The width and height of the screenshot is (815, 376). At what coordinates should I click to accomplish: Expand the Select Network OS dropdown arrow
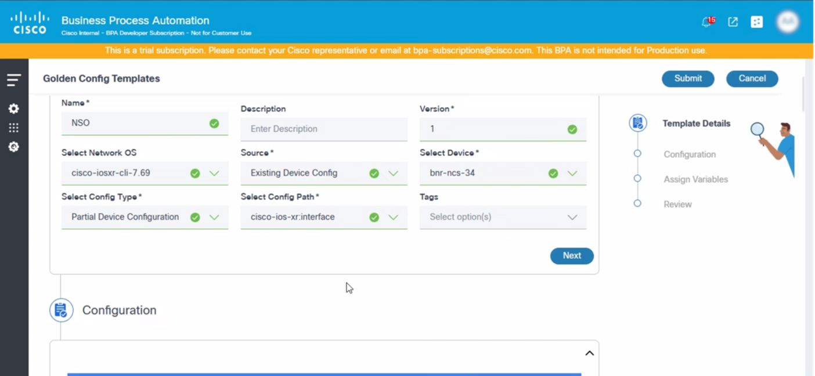tap(214, 173)
